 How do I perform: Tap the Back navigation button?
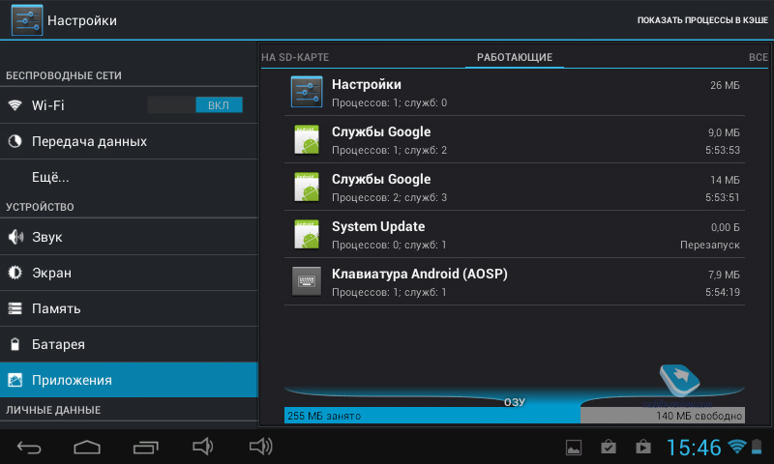click(x=29, y=448)
